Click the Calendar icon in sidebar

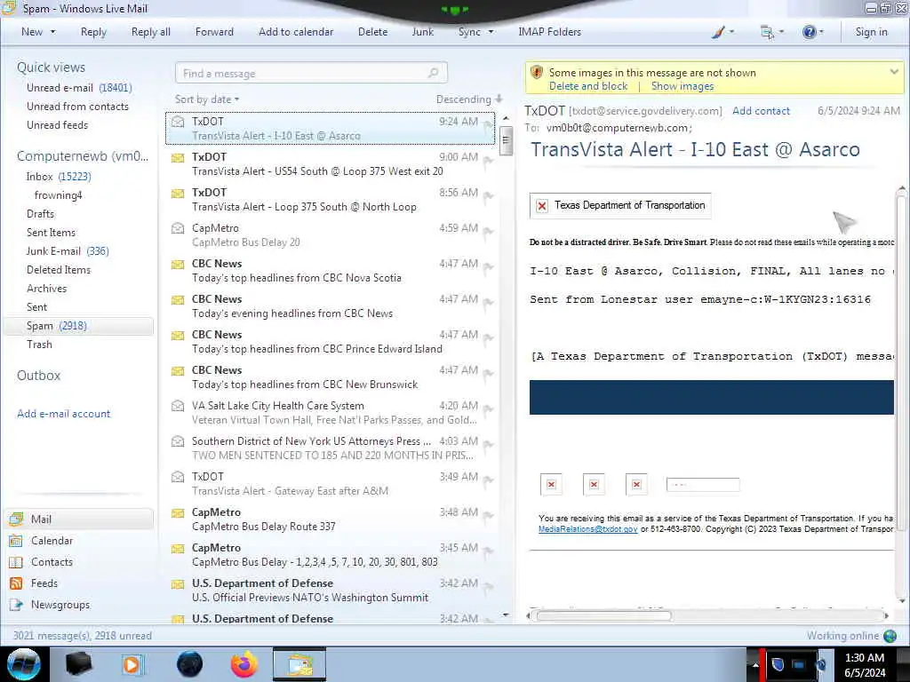pyautogui.click(x=16, y=541)
